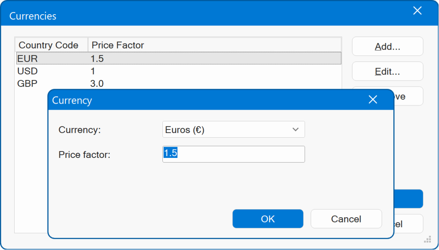Viewport: 439px width, 250px height.
Task: Click the 3.0 price factor of GBP
Action: coord(97,83)
